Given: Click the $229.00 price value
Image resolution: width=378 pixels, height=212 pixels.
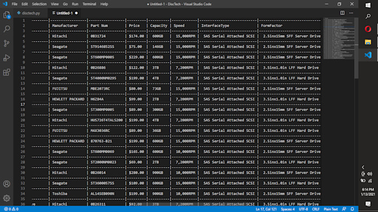Looking at the screenshot, I should [136, 57].
